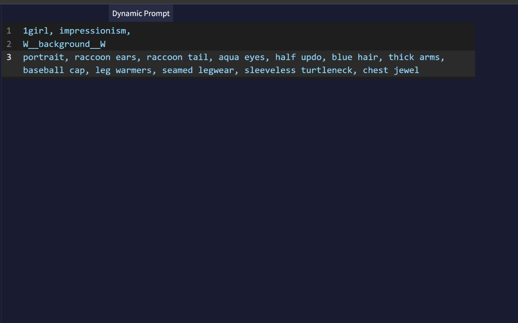Click the "blue hair" tag
518x323 pixels.
pos(355,57)
